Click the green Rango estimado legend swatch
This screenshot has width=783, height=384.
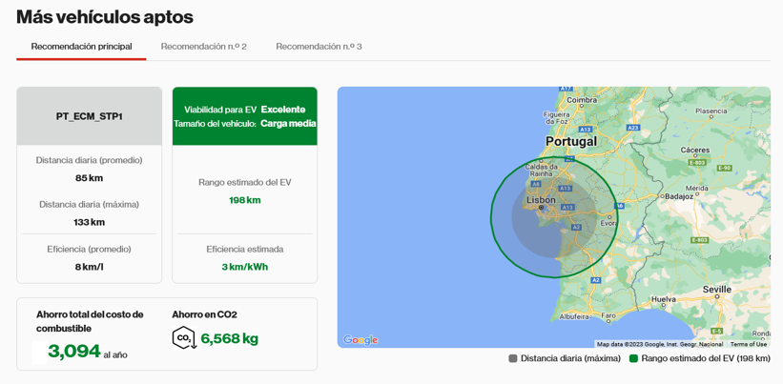[x=633, y=358]
